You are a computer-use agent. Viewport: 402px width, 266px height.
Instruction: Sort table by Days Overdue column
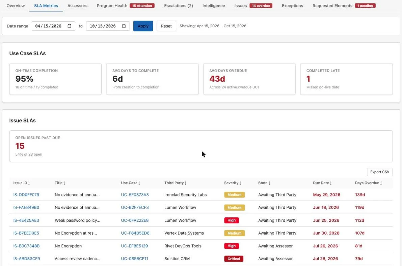368,183
